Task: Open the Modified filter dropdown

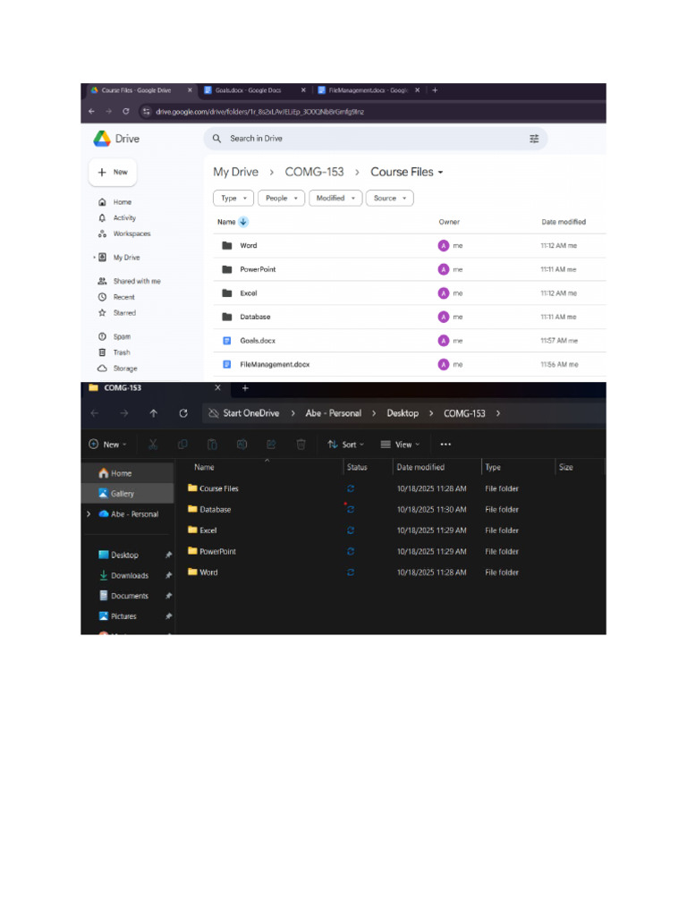Action: [336, 198]
